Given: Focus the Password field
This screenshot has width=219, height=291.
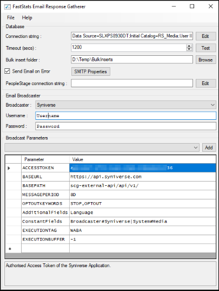Looking at the screenshot, I should (x=125, y=126).
